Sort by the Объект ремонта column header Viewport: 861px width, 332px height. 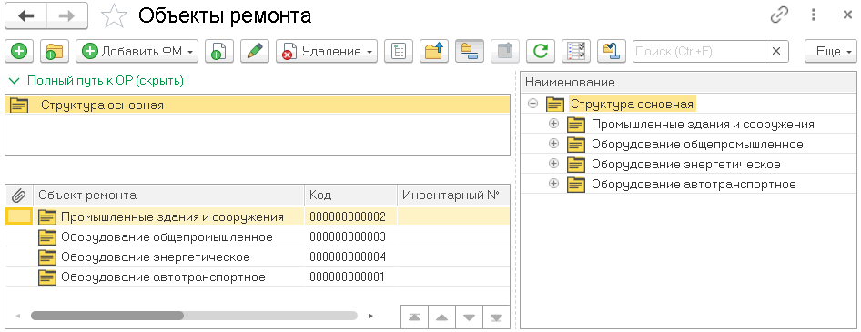[168, 195]
